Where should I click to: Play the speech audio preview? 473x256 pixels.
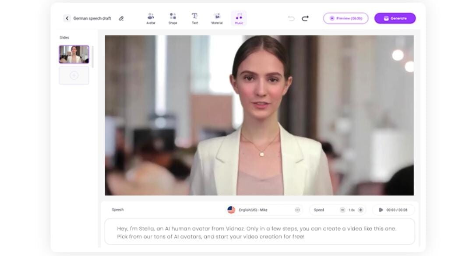tap(381, 210)
